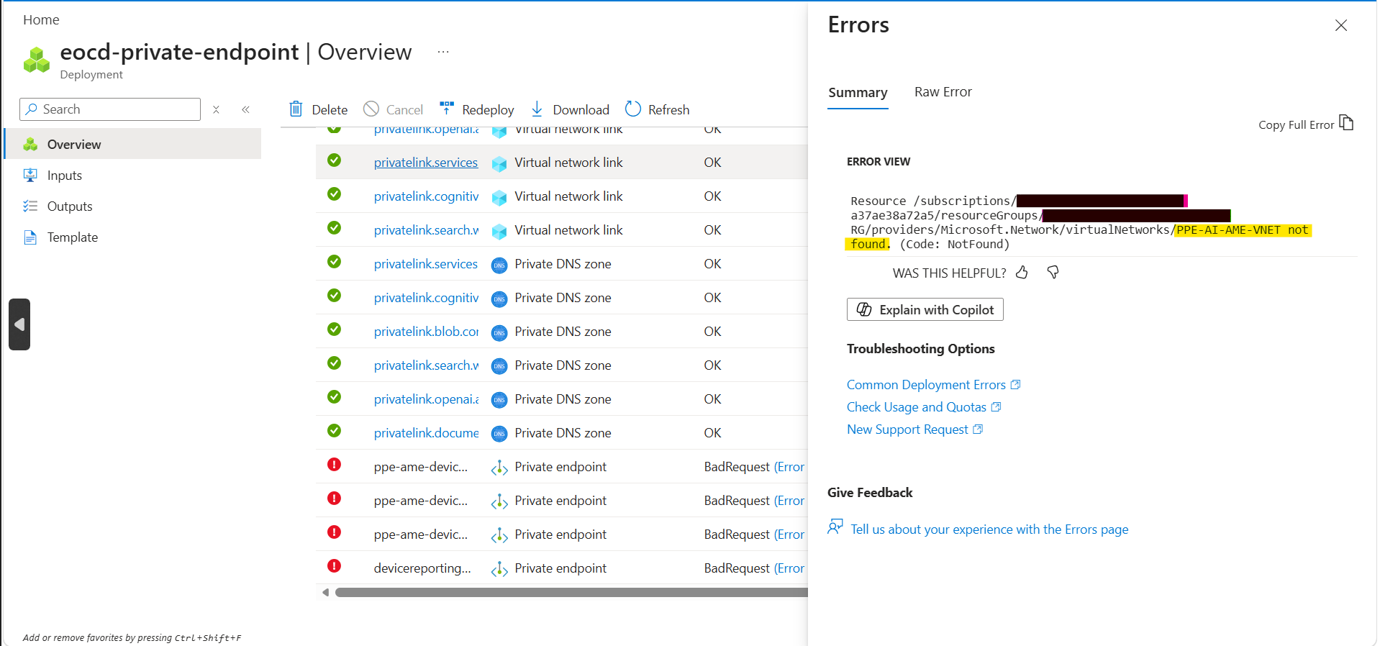Click OK status of privatelink.cognitiv Virtual network link

tap(712, 196)
